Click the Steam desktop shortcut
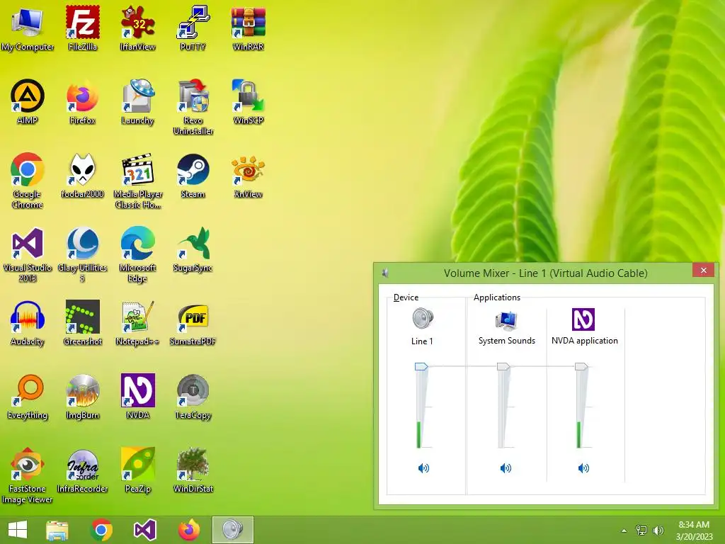 pos(193,176)
